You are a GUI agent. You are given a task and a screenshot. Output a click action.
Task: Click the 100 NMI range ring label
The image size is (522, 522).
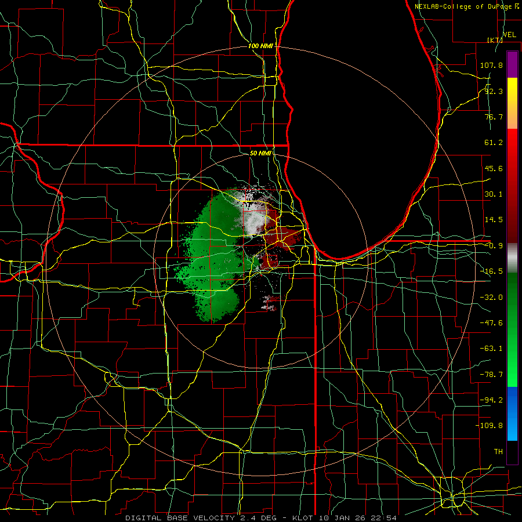tap(260, 46)
